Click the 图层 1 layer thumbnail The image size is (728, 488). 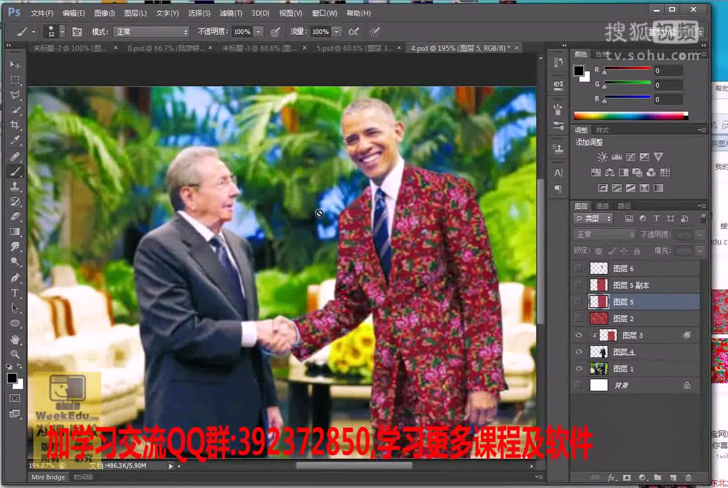pyautogui.click(x=599, y=369)
